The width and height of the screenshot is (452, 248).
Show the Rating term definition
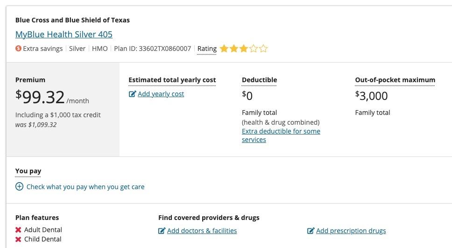pos(207,49)
